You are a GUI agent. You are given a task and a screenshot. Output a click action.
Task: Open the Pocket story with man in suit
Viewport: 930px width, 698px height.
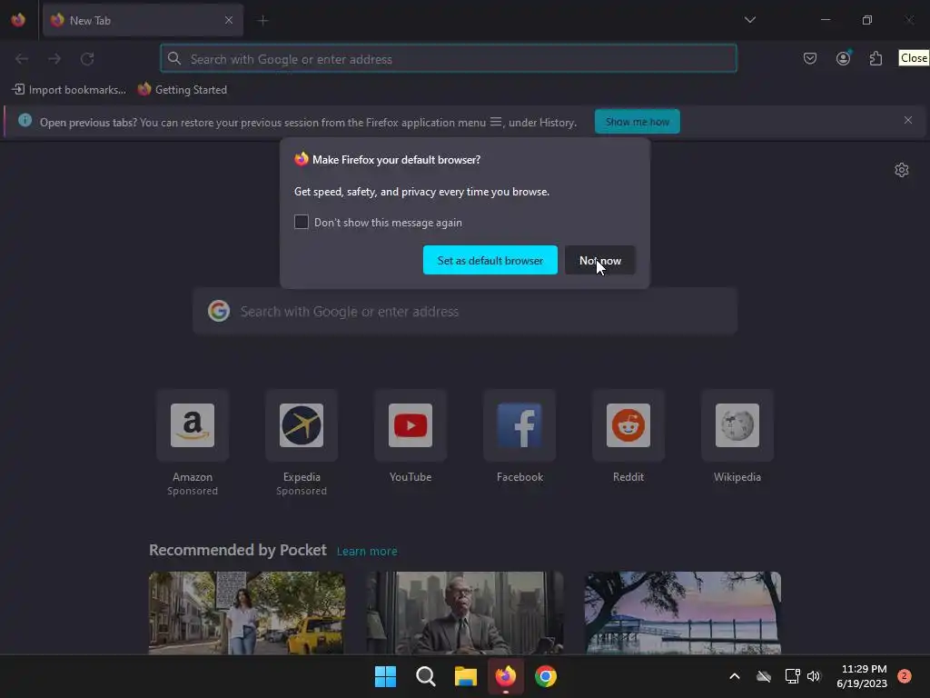click(x=465, y=613)
